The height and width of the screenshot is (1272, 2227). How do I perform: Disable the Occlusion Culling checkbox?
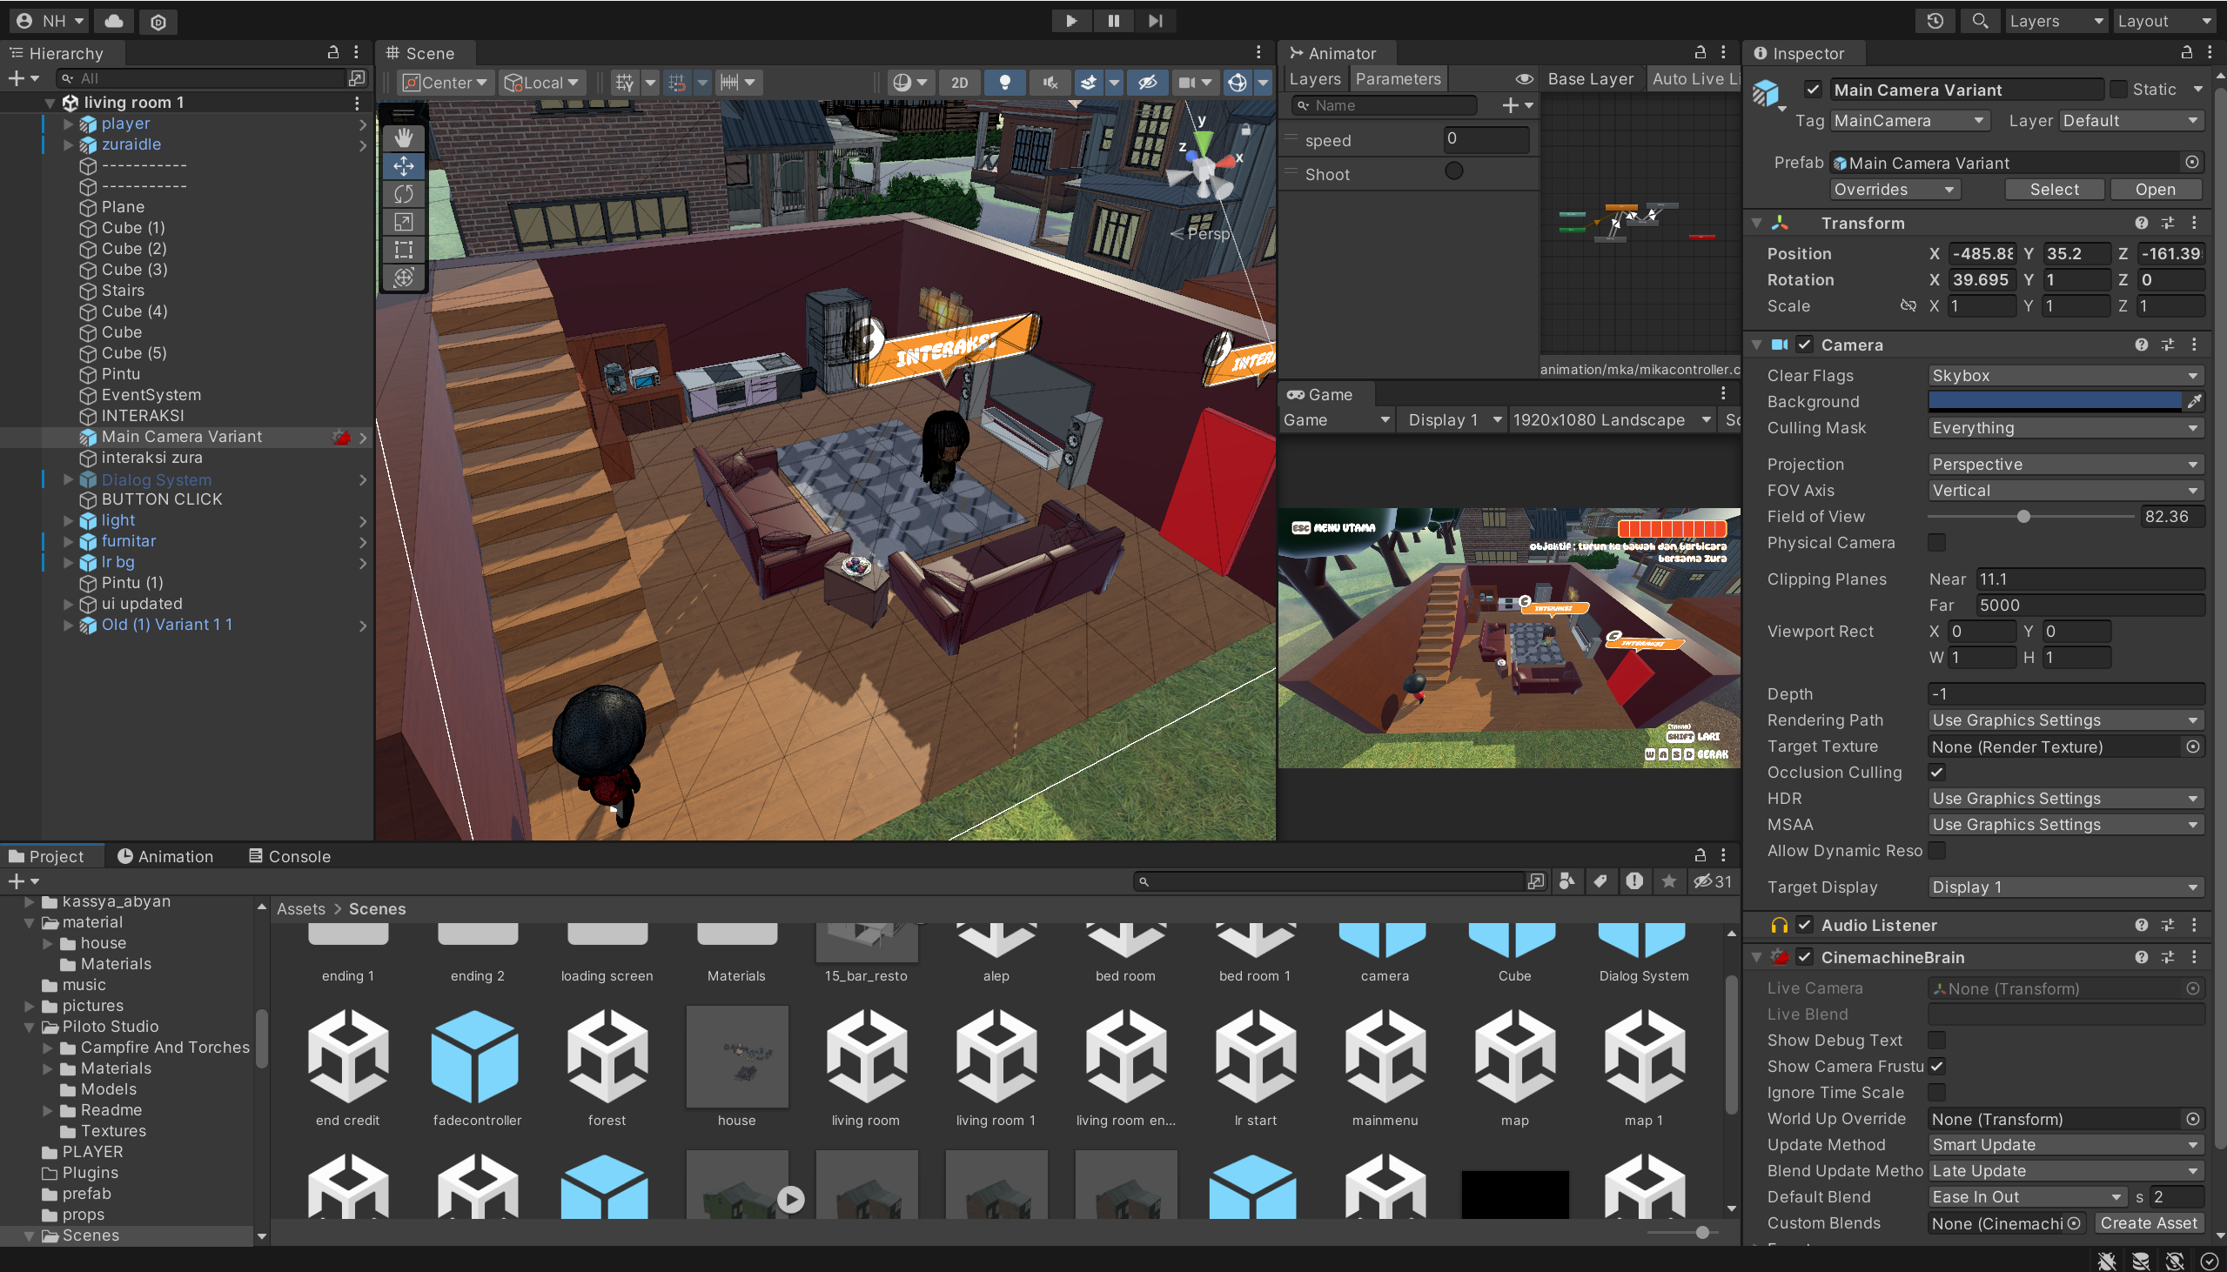point(1936,772)
